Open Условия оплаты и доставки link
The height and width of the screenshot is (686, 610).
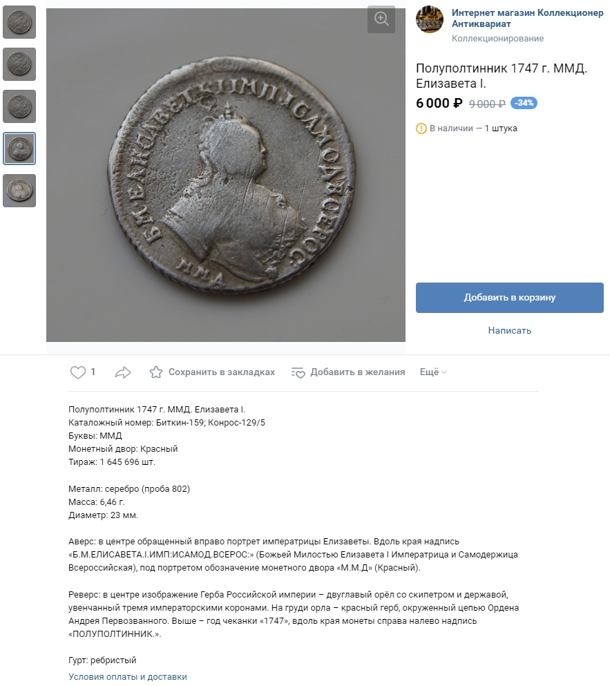point(128,677)
